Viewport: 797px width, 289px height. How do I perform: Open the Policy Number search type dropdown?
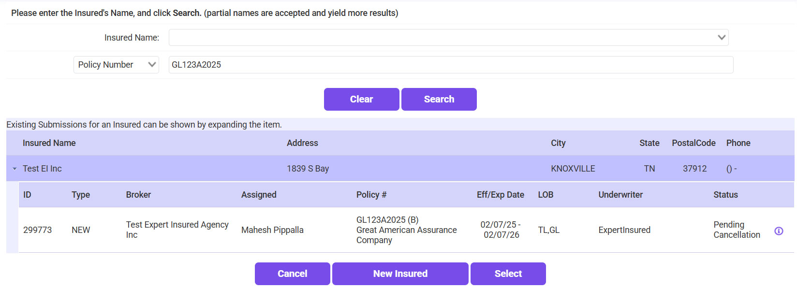(x=116, y=65)
